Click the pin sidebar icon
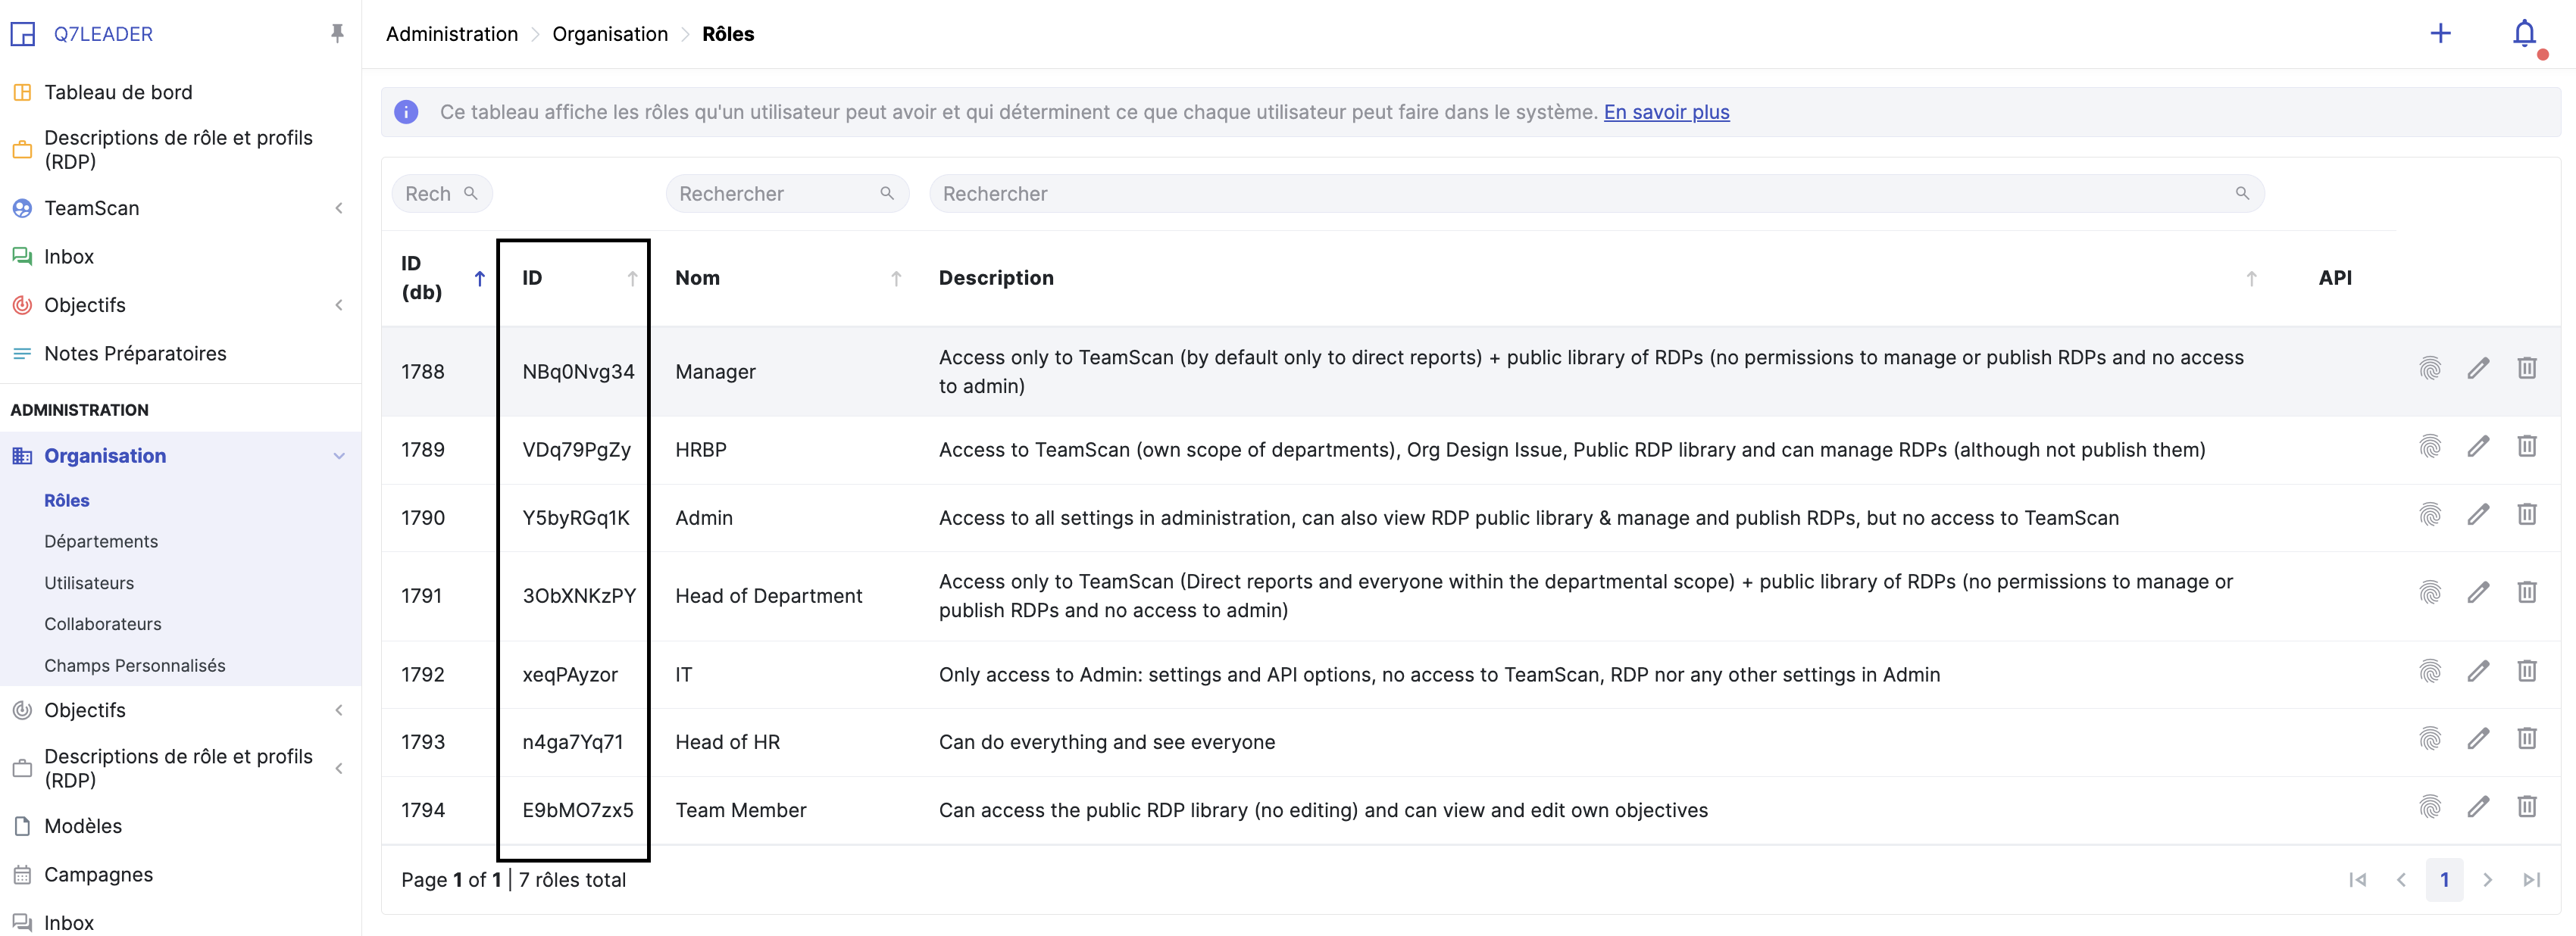 tap(337, 33)
